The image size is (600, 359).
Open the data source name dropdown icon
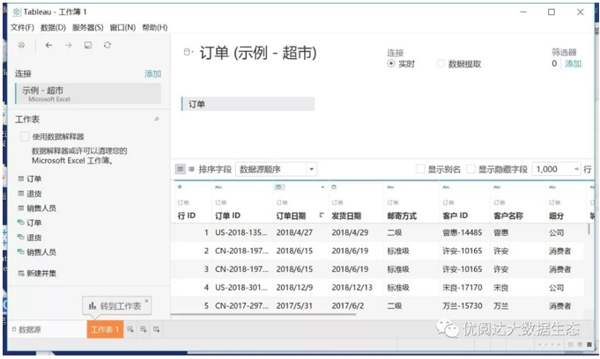click(187, 53)
